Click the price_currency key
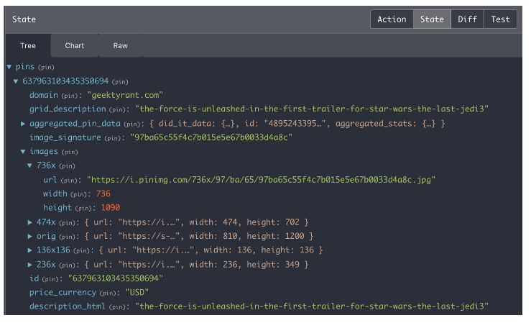This screenshot has height=323, width=531. click(63, 292)
